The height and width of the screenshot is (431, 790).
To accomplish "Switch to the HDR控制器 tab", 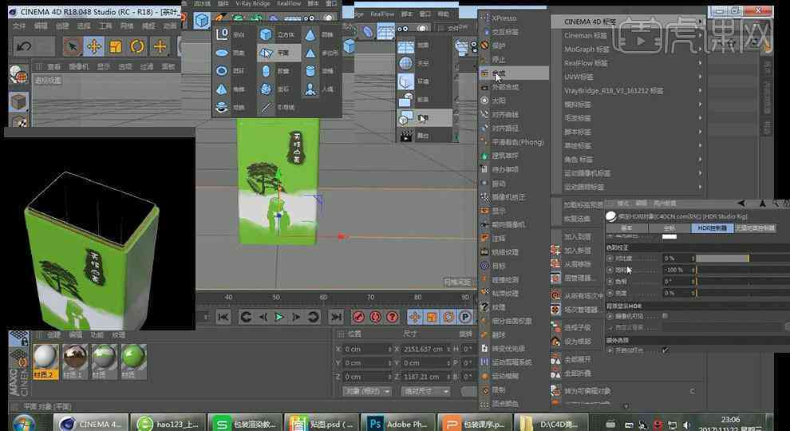I will [x=712, y=227].
